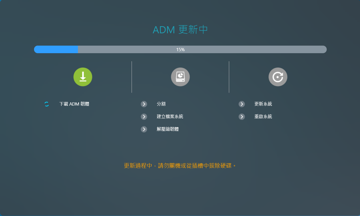This screenshot has height=216, width=360.
Task: Click the gray disk partition stage icon
Action: click(x=180, y=77)
